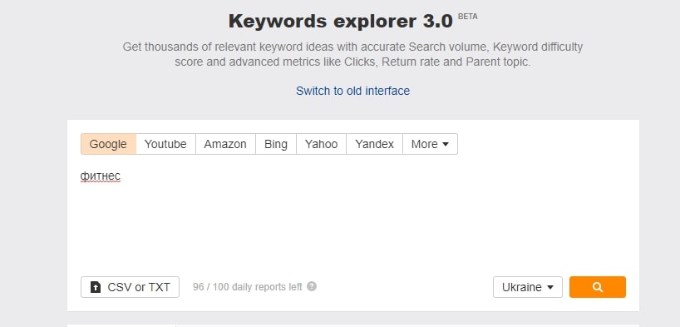Select the Bing search engine tab
Image resolution: width=680 pixels, height=327 pixels.
[x=276, y=144]
